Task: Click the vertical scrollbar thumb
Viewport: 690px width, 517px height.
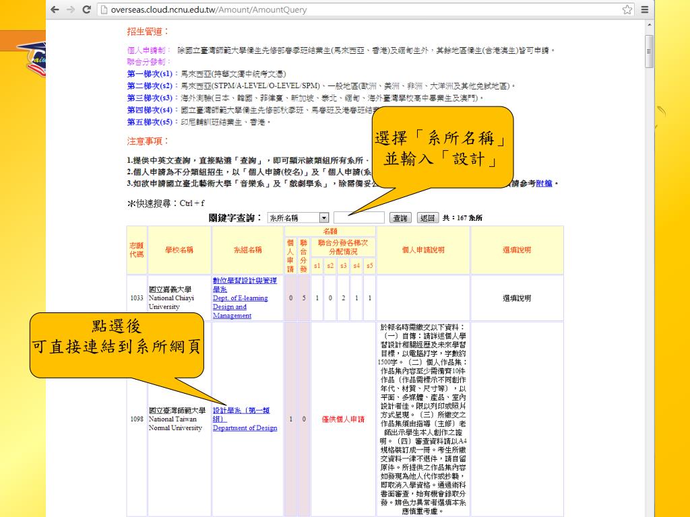Action: (x=649, y=51)
